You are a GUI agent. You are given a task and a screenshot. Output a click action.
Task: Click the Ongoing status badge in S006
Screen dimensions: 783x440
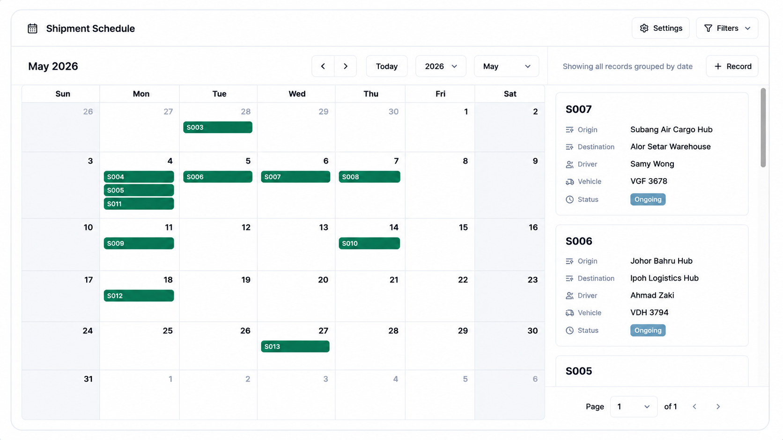pyautogui.click(x=648, y=330)
